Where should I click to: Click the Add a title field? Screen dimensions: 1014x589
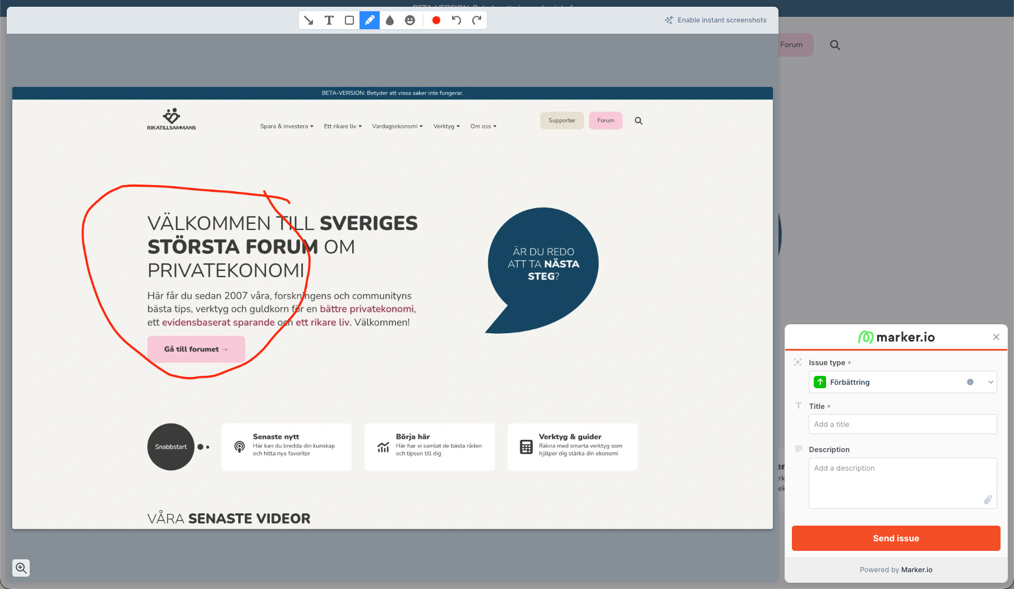902,424
